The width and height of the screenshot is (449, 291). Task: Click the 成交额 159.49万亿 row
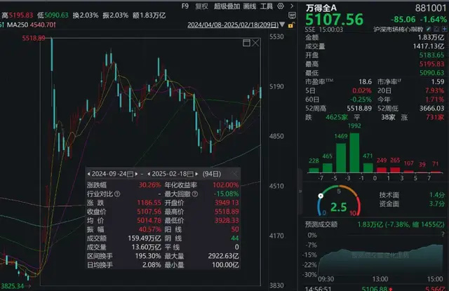point(124,238)
